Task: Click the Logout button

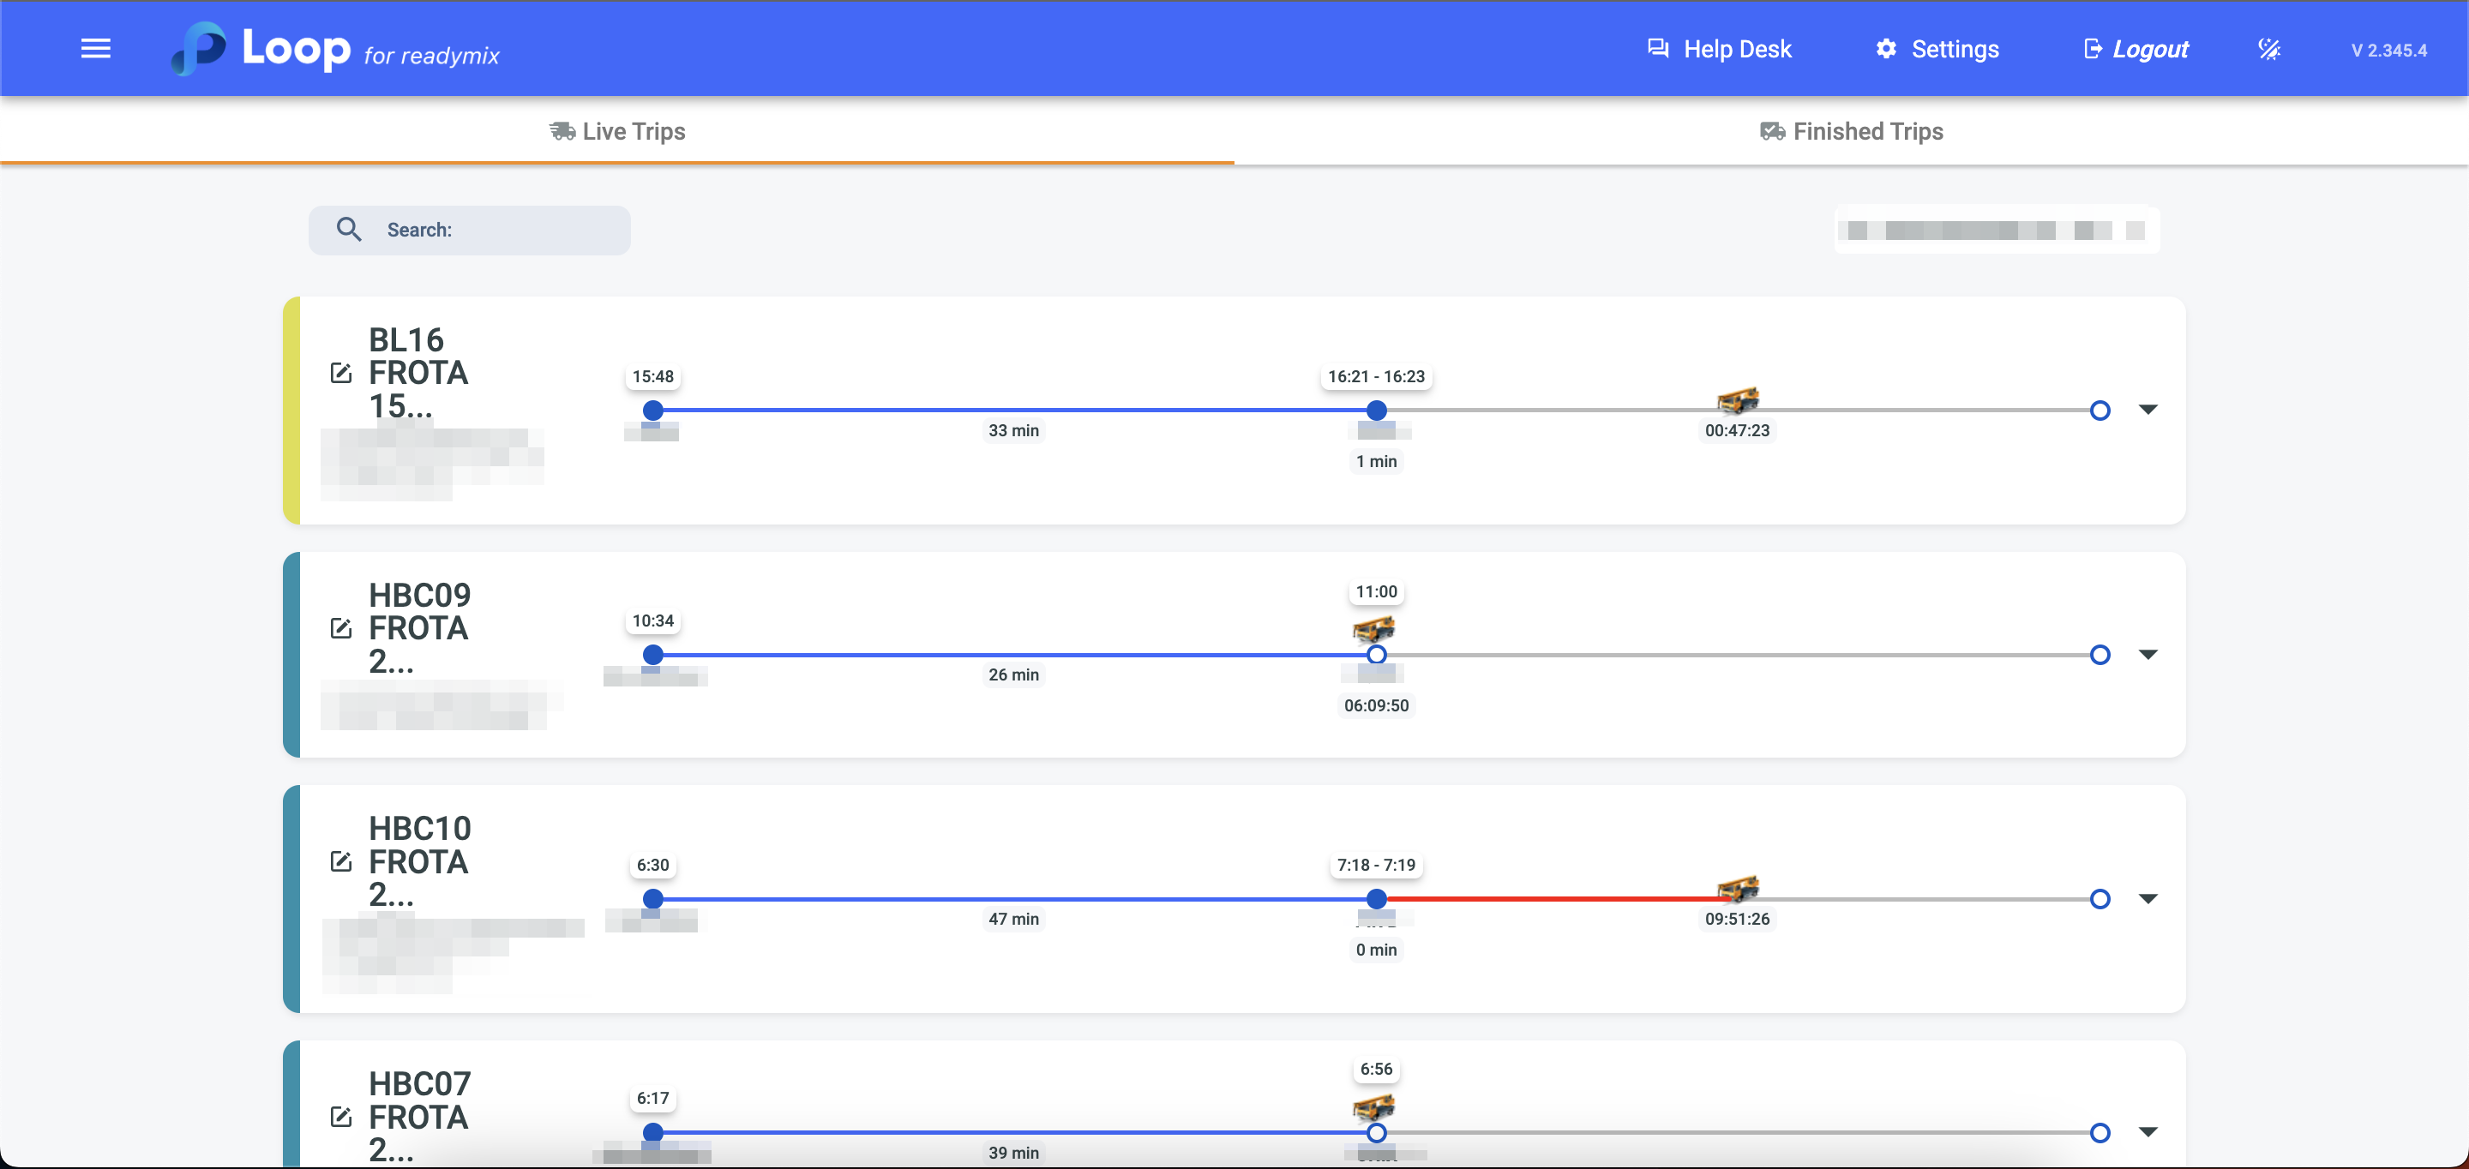Action: (x=2136, y=49)
